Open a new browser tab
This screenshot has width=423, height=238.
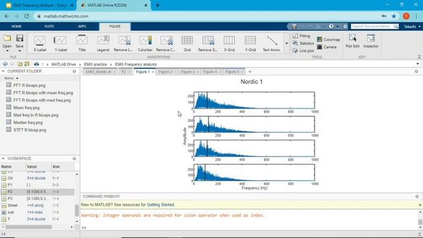click(x=158, y=5)
